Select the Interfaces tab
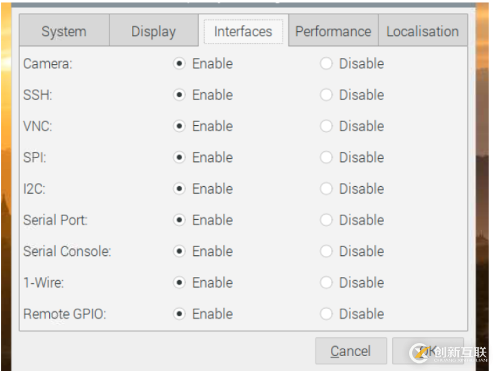493x371 pixels. click(x=243, y=31)
